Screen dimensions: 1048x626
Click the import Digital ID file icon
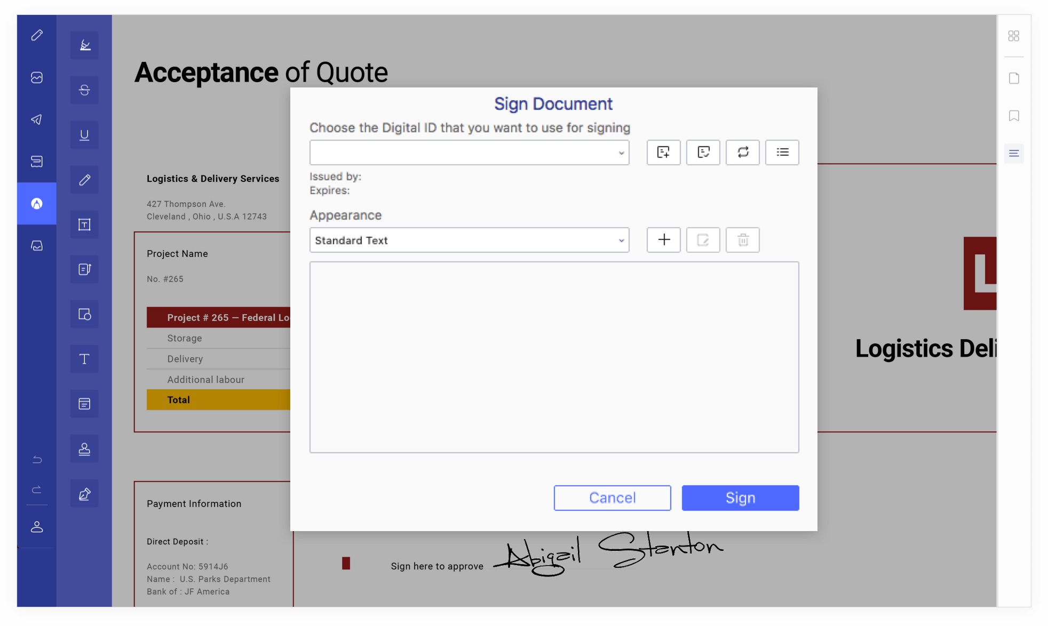pyautogui.click(x=703, y=153)
